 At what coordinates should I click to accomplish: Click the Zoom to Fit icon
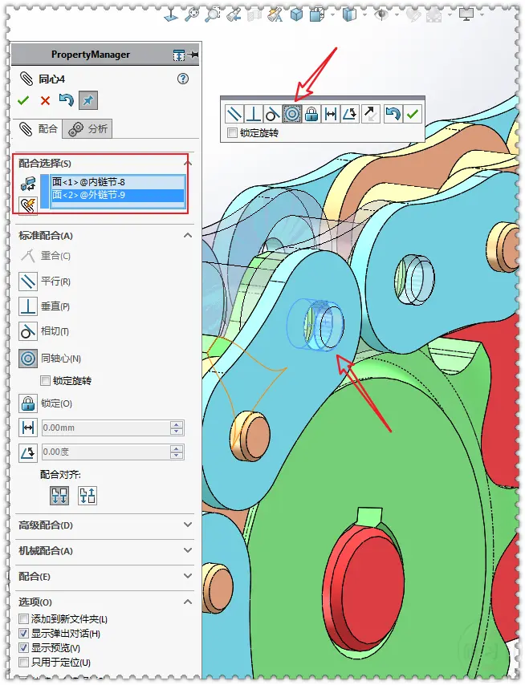tap(192, 15)
